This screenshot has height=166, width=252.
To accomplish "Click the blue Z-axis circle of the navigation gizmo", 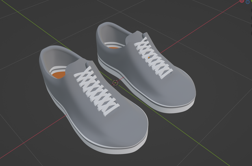I will click(x=248, y=2).
